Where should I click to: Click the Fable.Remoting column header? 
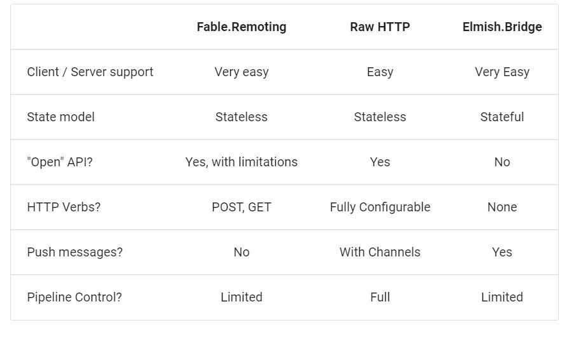(x=242, y=27)
